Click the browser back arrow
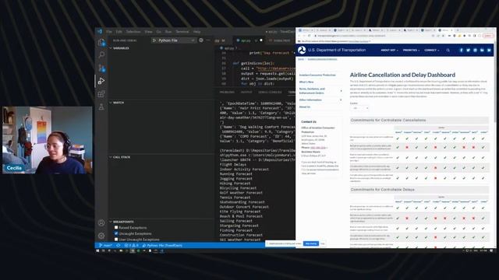 (x=299, y=36)
